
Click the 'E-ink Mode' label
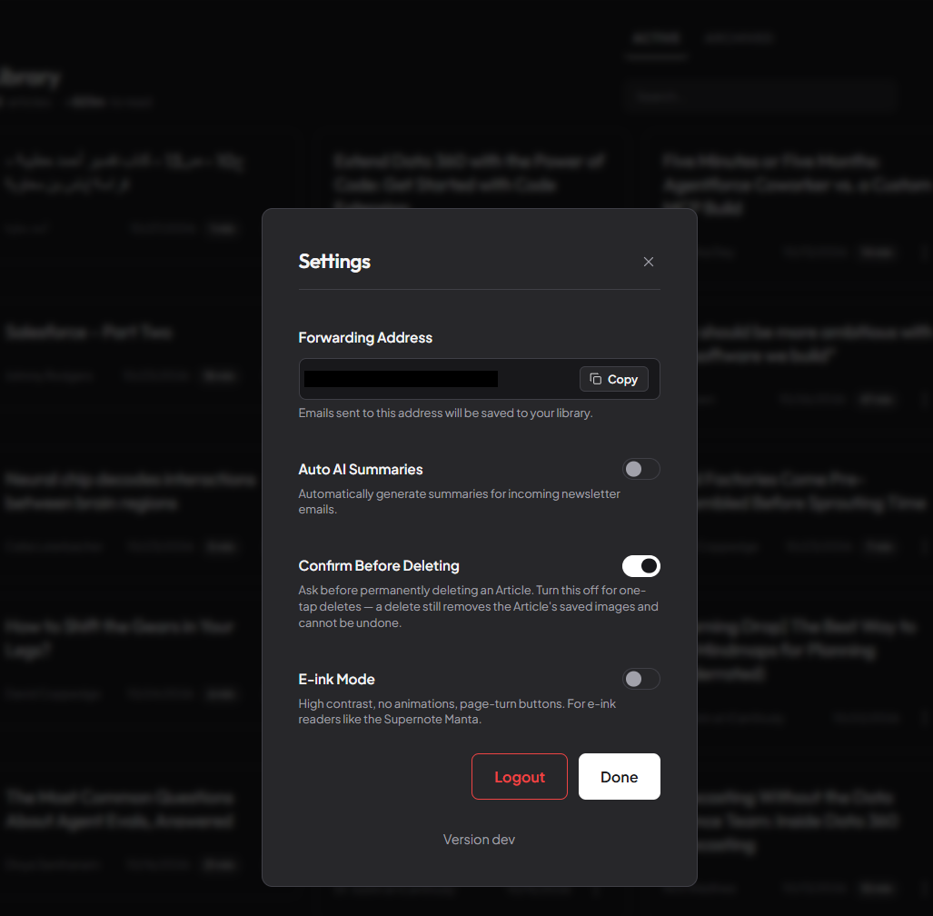[336, 679]
